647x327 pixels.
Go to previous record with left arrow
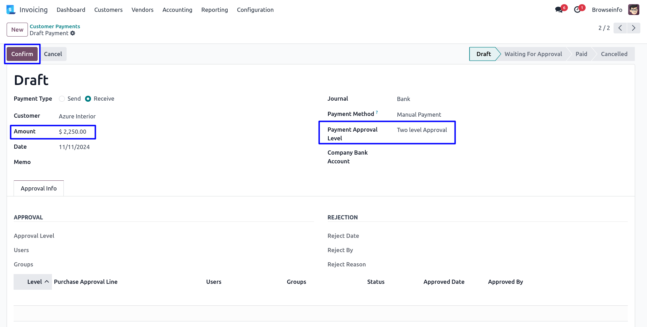click(x=620, y=28)
